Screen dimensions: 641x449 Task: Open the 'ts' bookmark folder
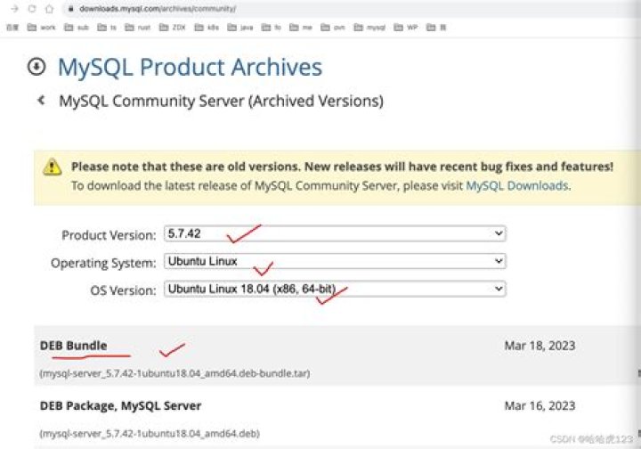click(x=107, y=28)
